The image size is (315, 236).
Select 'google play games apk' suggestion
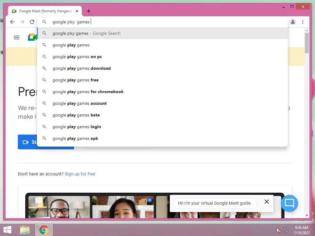(162, 138)
